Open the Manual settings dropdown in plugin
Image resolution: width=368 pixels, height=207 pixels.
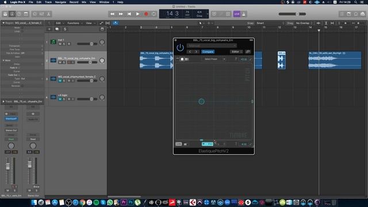(x=212, y=45)
